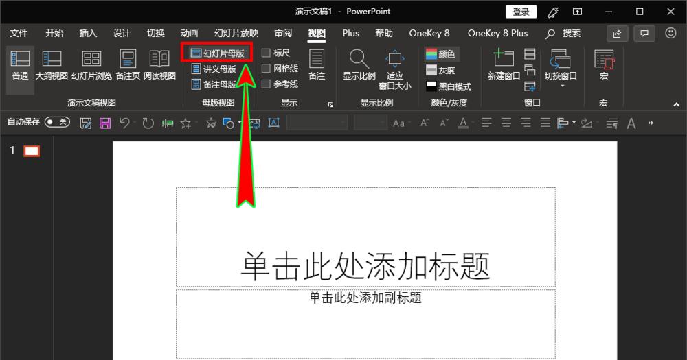Expand the shapes dropdown arrow in quick toolbar
687x360 pixels.
240,123
